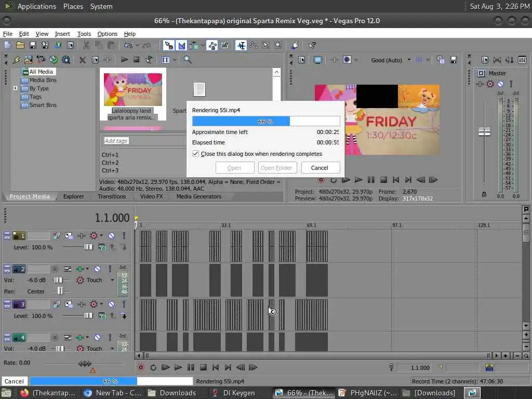Screen dimensions: 532x399
Task: Click the Cancel button in status bar
Action: [14, 381]
